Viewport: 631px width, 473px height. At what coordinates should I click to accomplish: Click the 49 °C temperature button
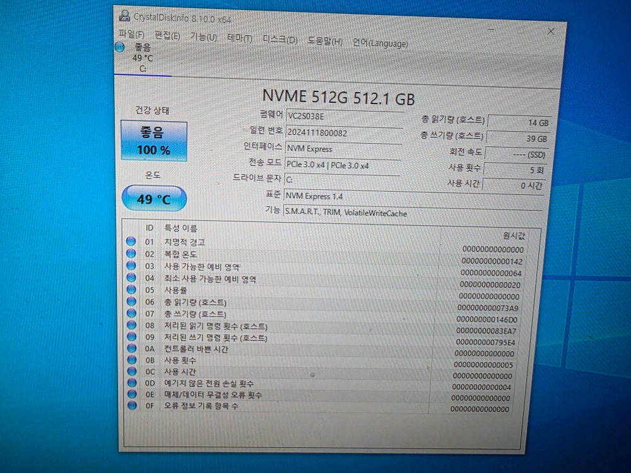click(x=154, y=198)
